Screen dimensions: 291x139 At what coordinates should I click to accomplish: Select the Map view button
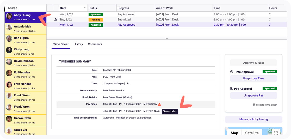click(234, 133)
